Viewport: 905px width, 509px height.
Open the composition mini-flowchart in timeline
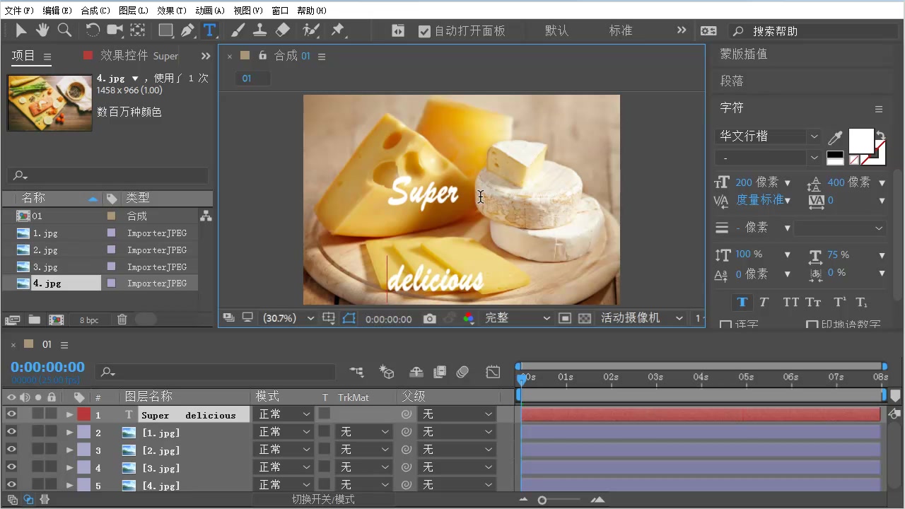(x=357, y=372)
